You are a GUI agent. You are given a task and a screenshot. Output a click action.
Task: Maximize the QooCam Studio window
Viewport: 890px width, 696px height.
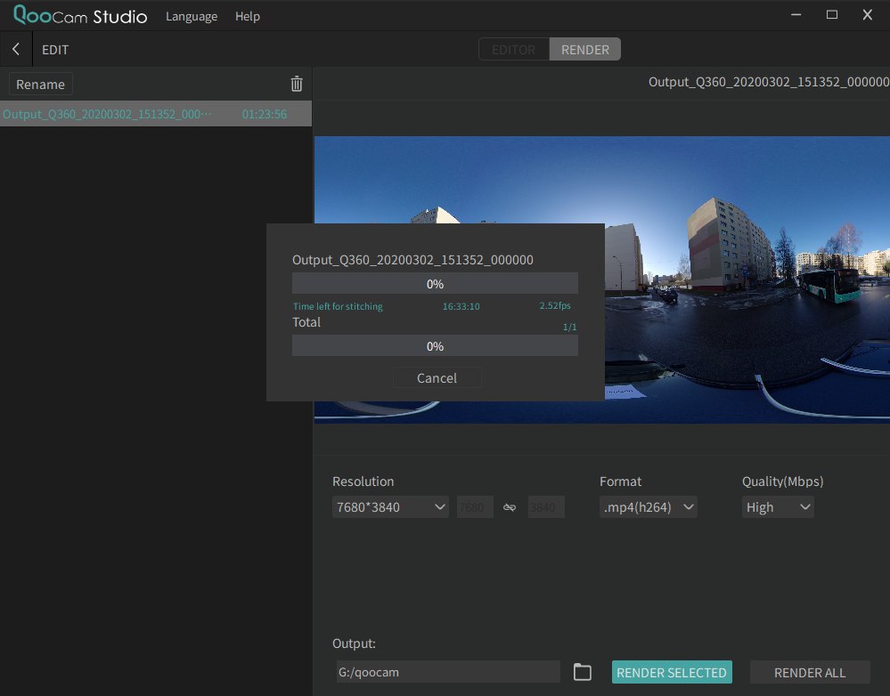[831, 15]
